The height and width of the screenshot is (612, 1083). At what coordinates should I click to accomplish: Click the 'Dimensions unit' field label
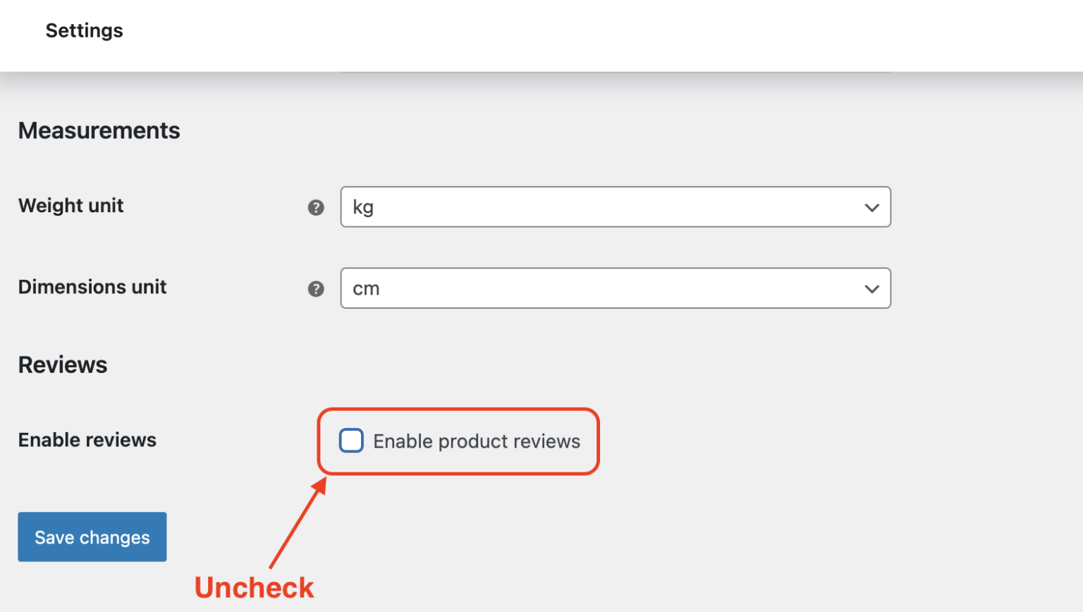coord(92,288)
